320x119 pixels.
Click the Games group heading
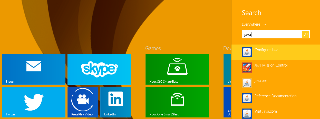click(x=153, y=48)
